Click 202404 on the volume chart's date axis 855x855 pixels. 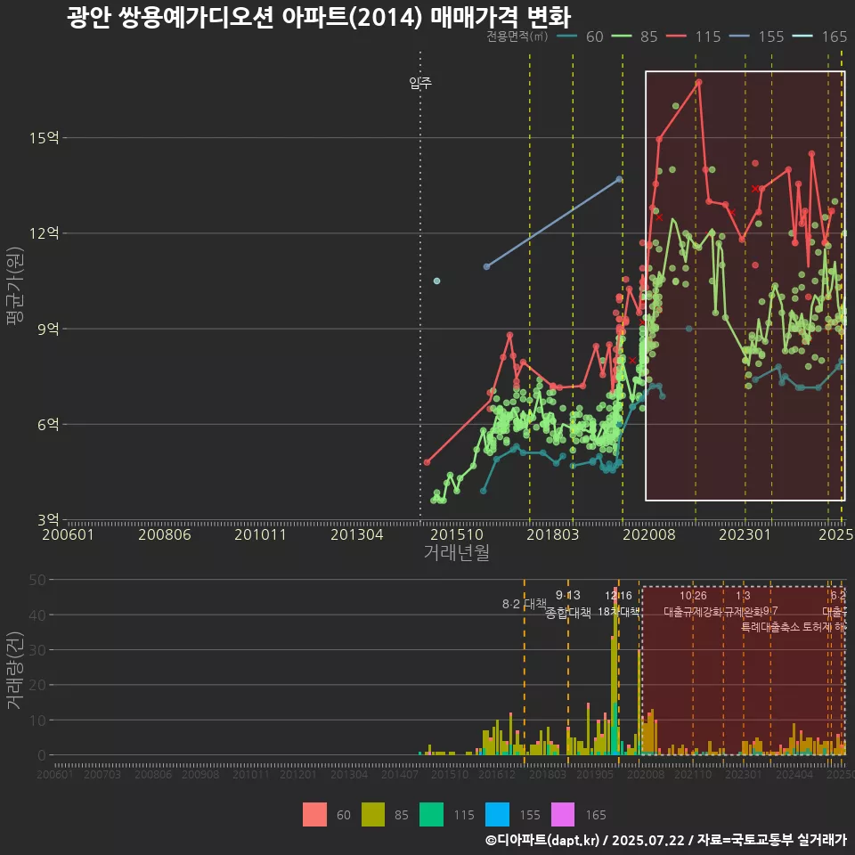(x=794, y=774)
